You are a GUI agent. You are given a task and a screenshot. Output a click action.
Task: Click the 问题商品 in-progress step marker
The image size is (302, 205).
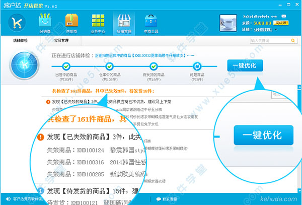(198, 66)
